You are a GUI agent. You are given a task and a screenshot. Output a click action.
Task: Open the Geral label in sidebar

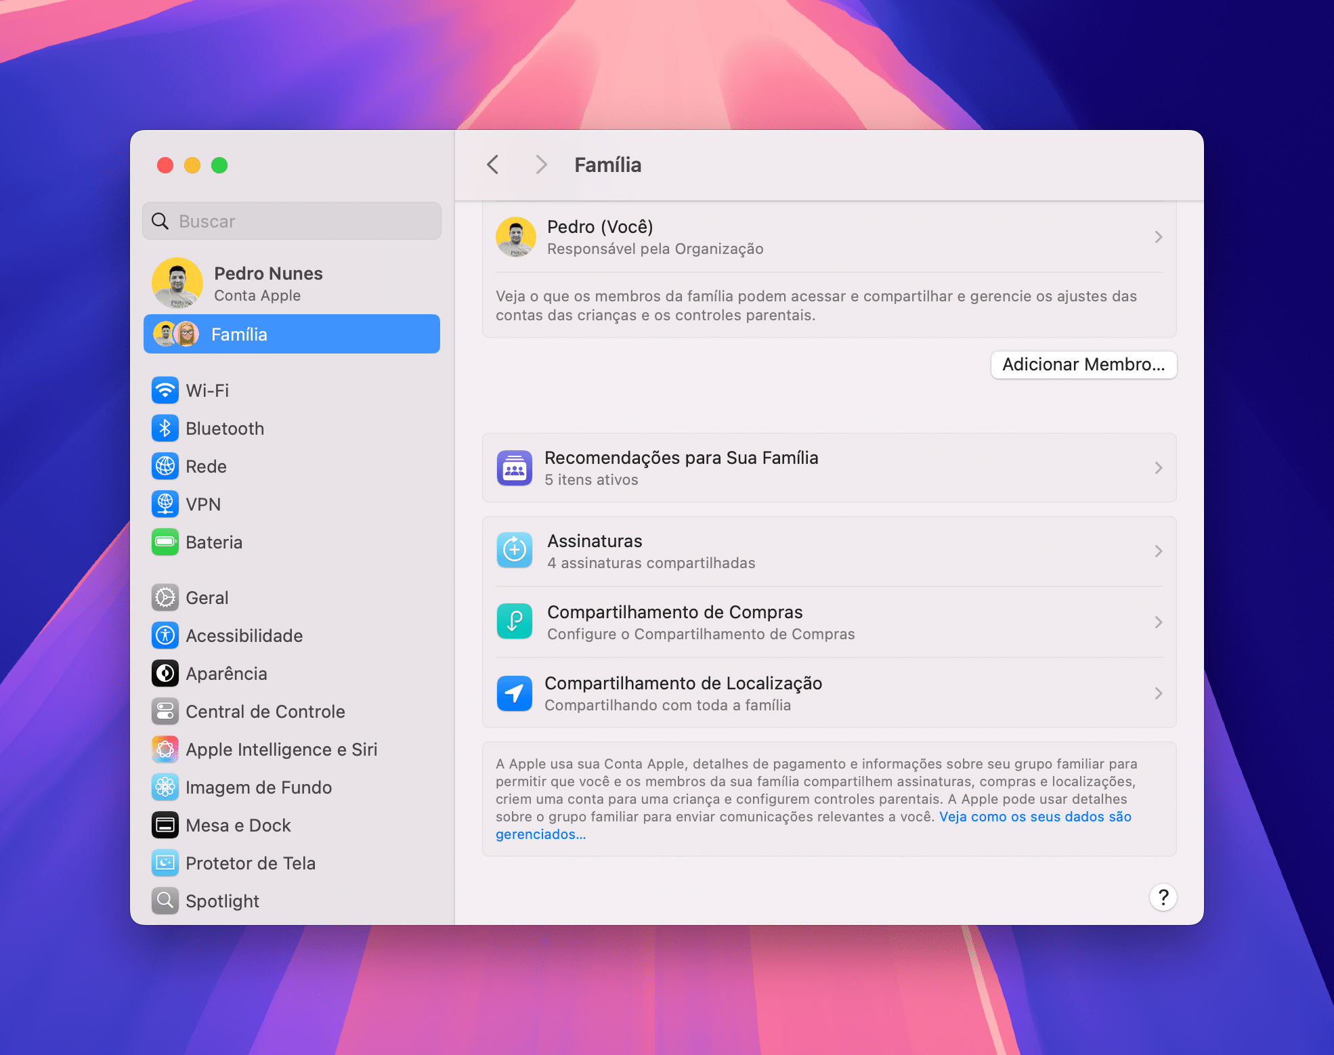click(207, 598)
